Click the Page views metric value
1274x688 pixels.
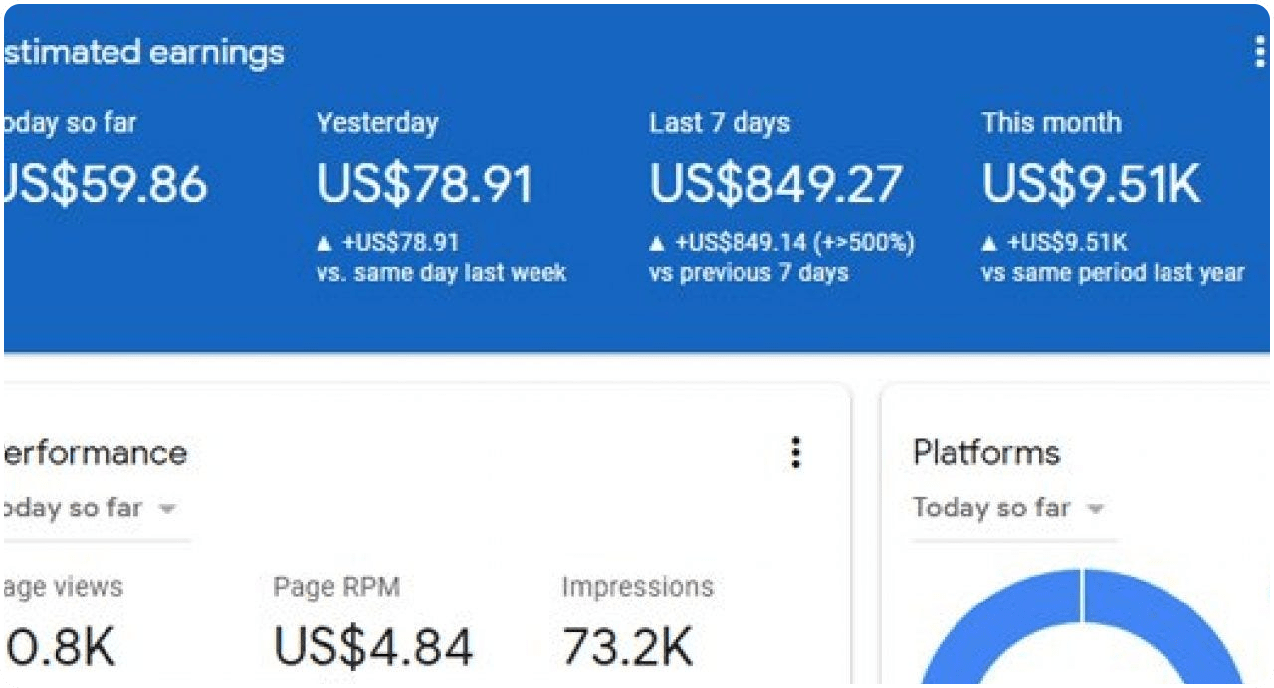tap(58, 646)
